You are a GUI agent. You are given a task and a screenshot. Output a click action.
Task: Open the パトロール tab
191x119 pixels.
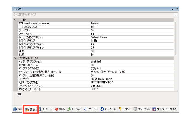108,109
